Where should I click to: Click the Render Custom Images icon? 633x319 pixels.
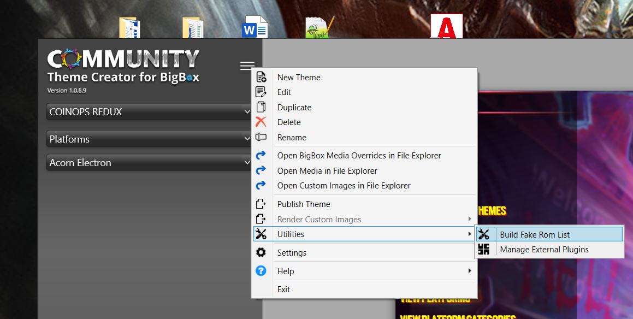point(261,219)
